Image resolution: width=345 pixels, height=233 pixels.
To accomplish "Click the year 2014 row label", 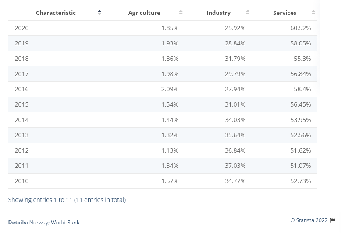I will pyautogui.click(x=21, y=120).
